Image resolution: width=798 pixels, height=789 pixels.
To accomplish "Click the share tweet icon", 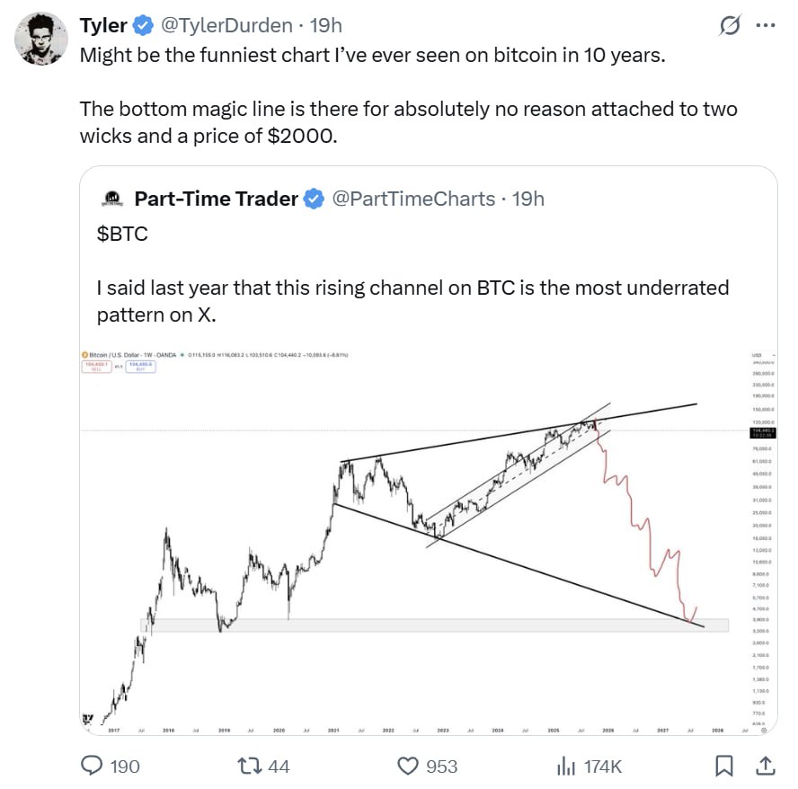I will tap(765, 766).
